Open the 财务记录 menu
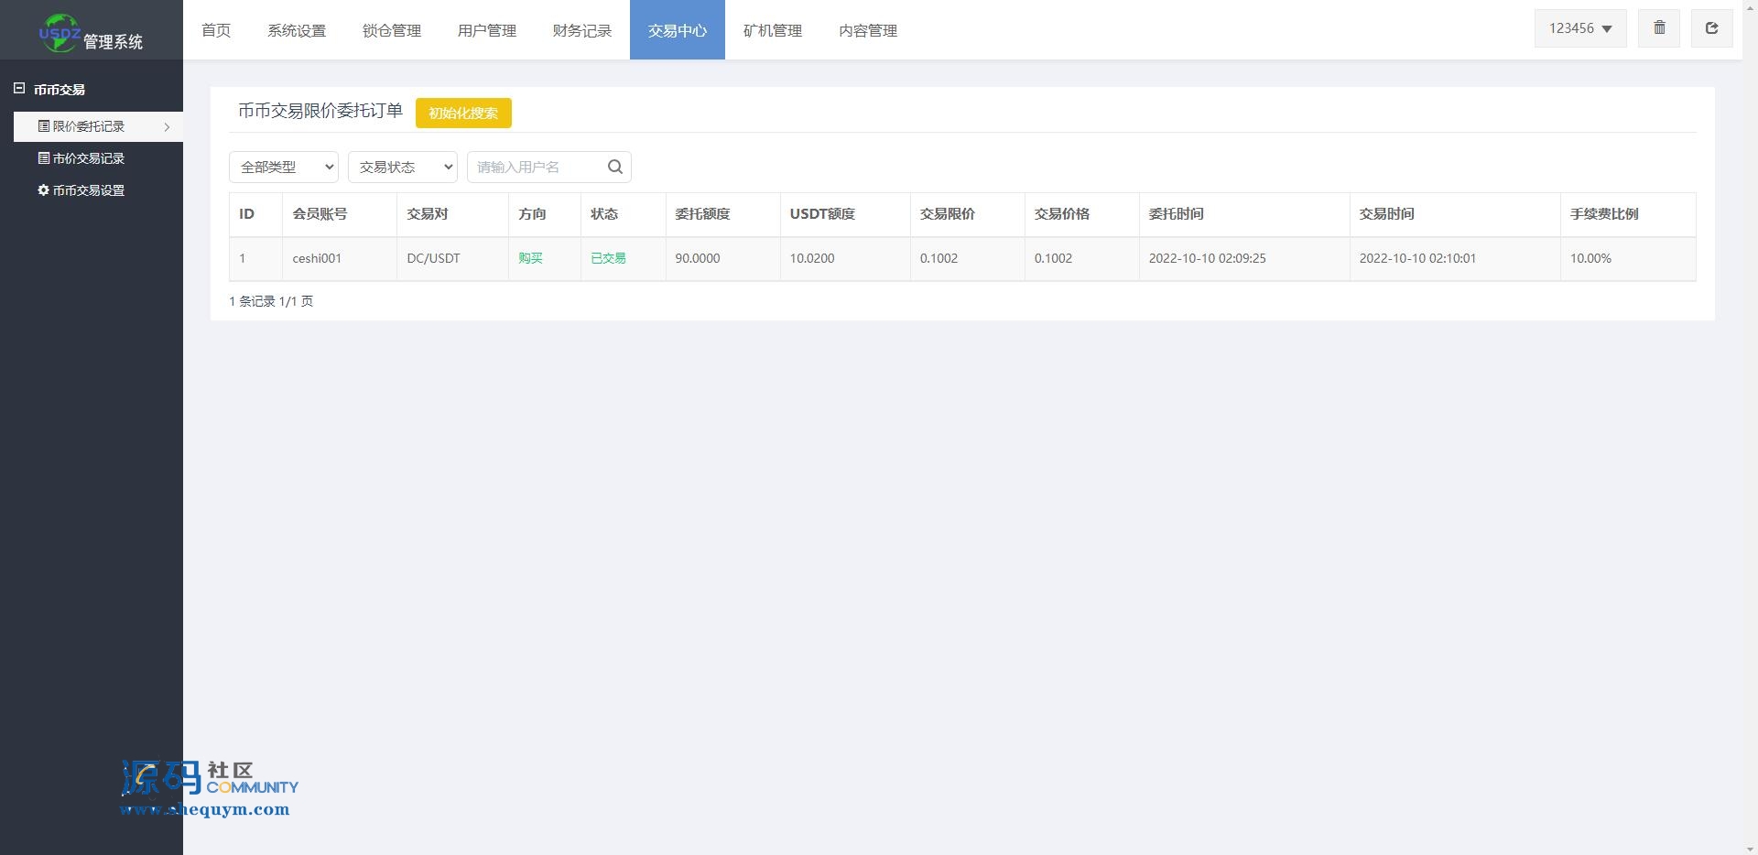 pos(582,30)
